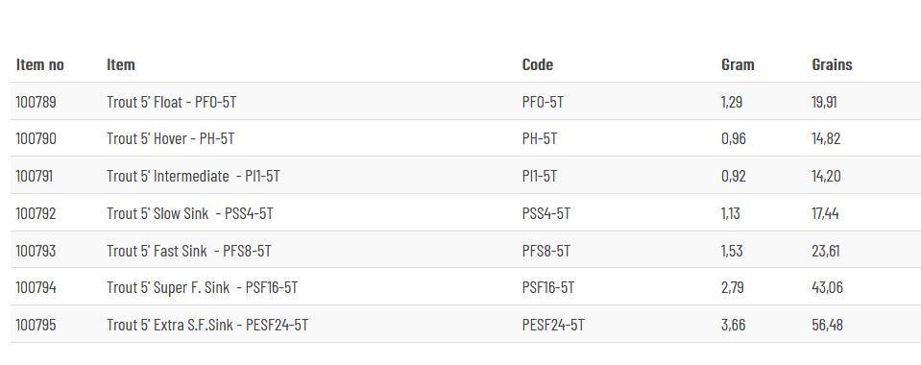This screenshot has width=921, height=365.
Task: Select code PFS8-5T cell
Action: coord(546,251)
